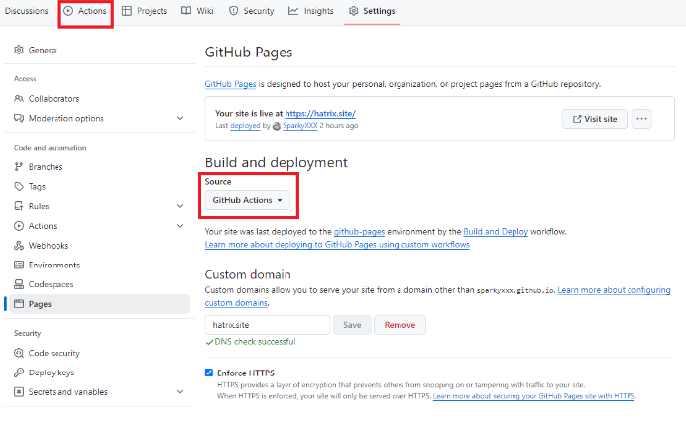Click the Code security icon
Viewport: 686px width, 426px height.
[x=19, y=353]
